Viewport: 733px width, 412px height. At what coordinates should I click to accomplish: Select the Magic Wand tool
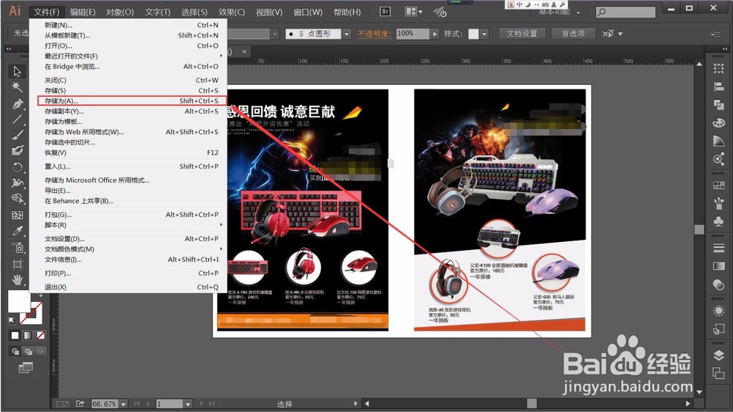tap(17, 87)
